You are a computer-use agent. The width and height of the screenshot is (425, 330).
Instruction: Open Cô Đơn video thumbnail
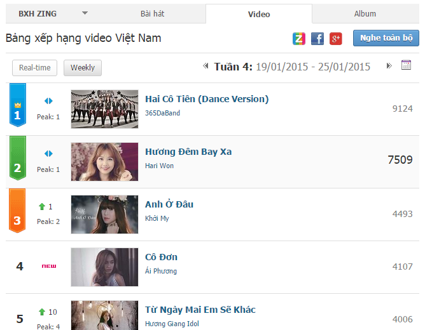[104, 267]
